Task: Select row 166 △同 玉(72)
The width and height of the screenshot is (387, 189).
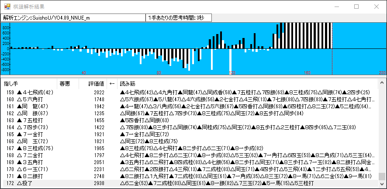Action: [x=189, y=141]
